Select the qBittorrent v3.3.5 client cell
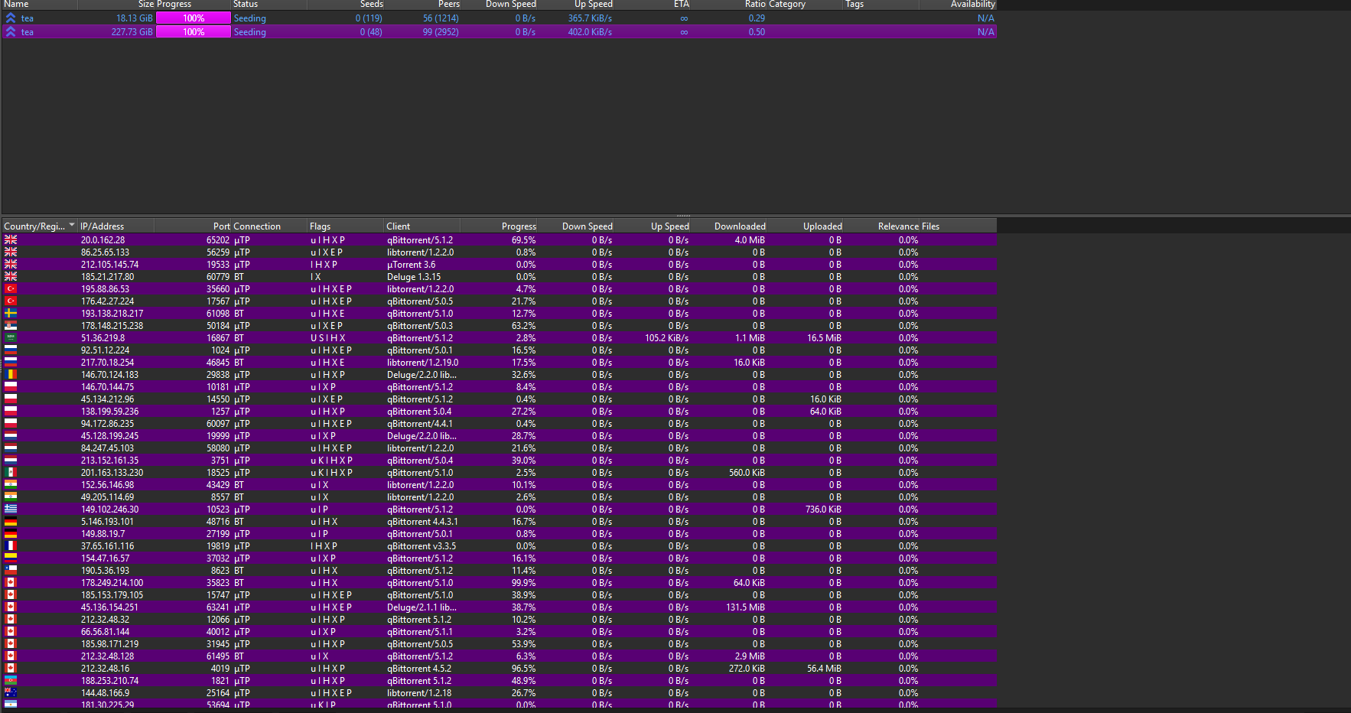Viewport: 1351px width, 713px height. [422, 545]
